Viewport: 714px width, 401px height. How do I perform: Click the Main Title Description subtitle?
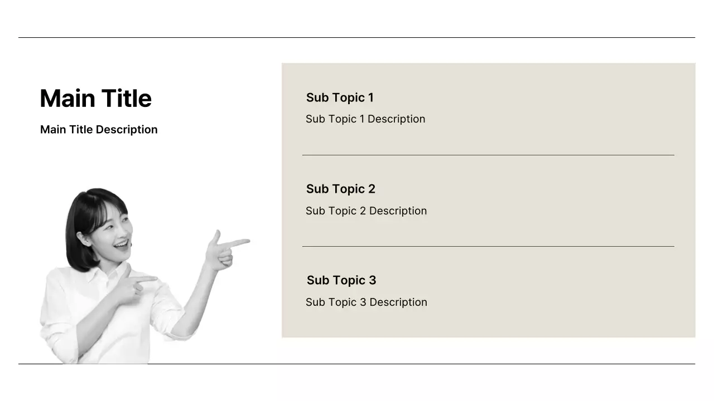click(99, 130)
